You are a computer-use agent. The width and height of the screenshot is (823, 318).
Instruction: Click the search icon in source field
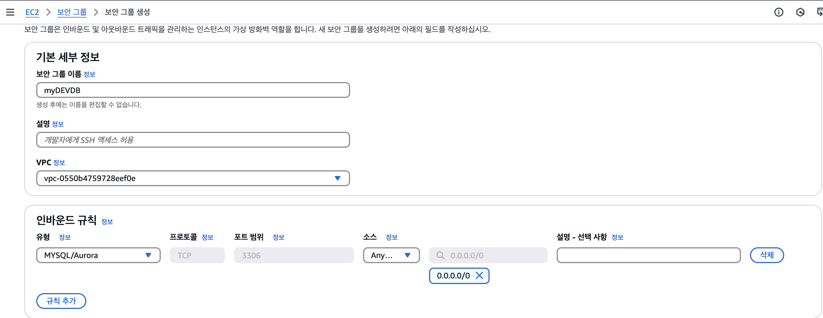pos(440,255)
